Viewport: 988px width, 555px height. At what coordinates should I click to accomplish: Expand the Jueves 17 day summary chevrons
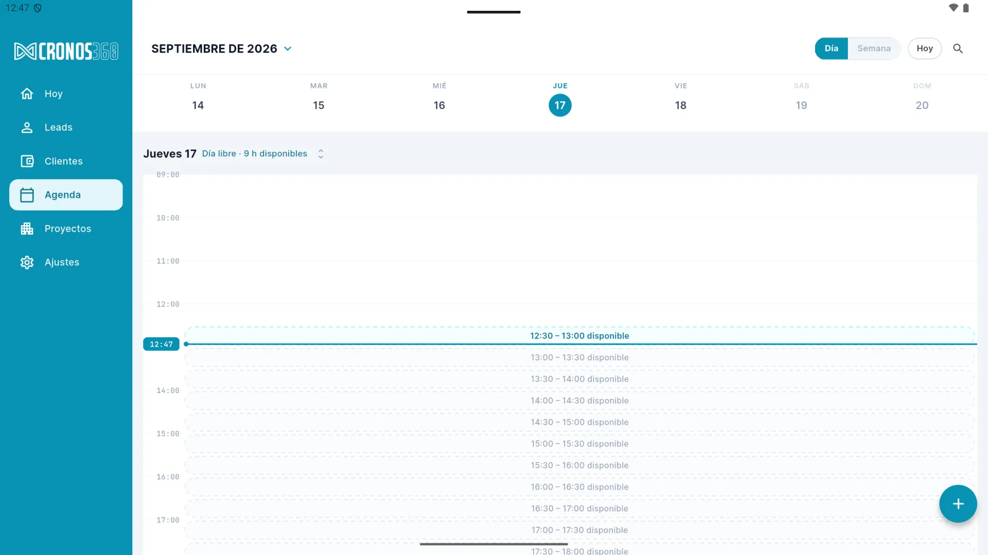tap(321, 154)
